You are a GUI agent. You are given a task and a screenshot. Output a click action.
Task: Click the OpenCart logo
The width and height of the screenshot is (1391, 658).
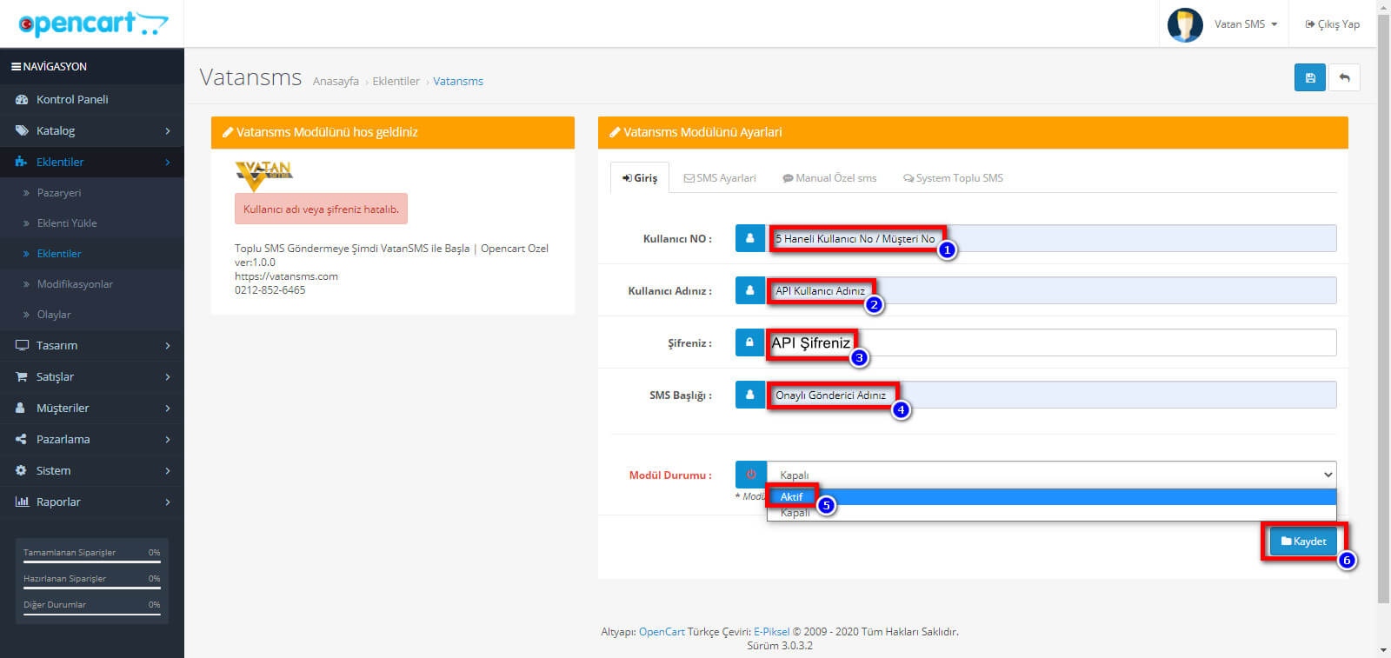(93, 23)
